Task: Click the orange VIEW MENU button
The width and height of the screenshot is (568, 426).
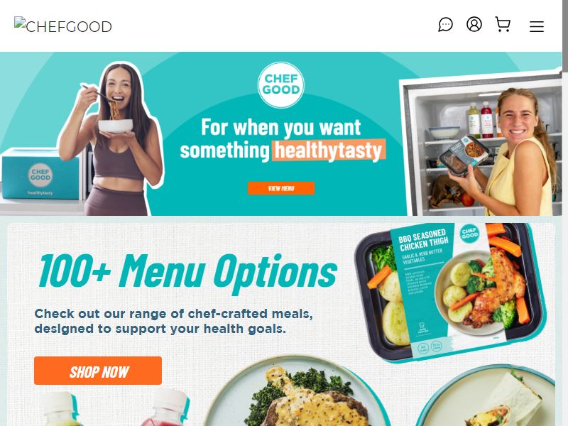Action: (281, 188)
